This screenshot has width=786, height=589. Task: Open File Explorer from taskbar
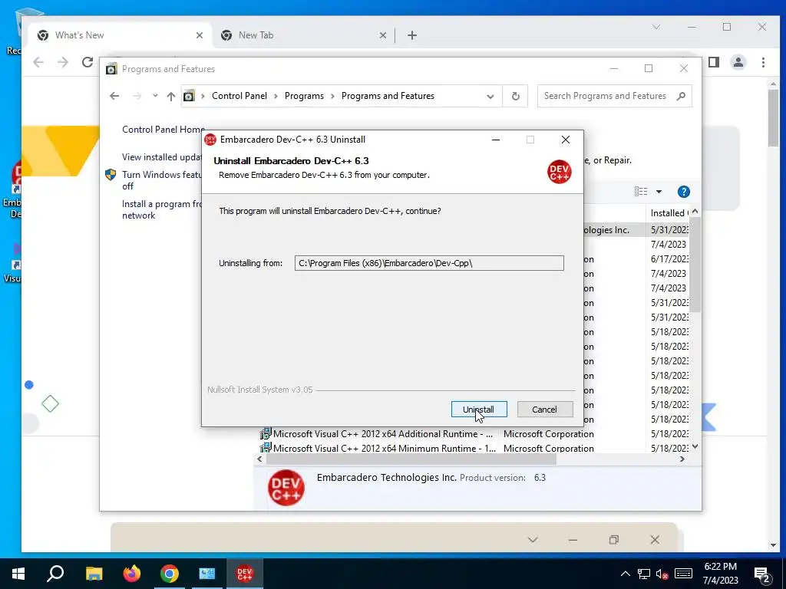pyautogui.click(x=94, y=574)
